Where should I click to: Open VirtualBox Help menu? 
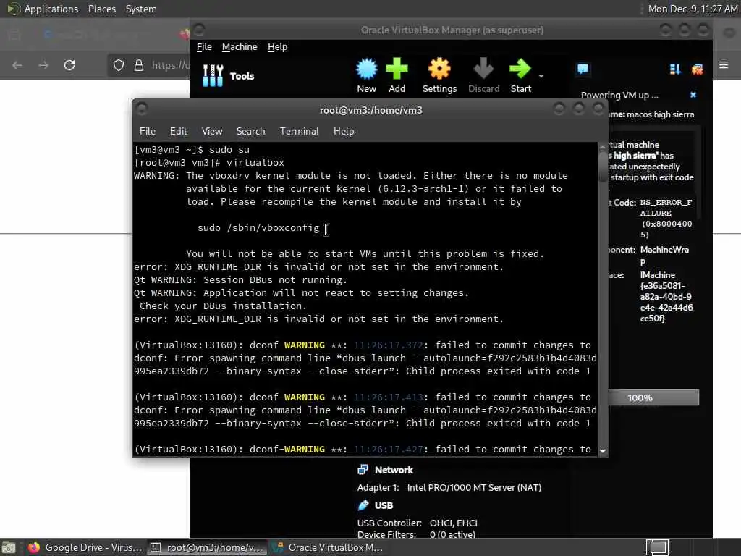277,47
